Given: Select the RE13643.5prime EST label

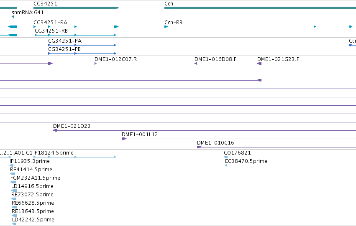Looking at the screenshot, I should 33,211.
